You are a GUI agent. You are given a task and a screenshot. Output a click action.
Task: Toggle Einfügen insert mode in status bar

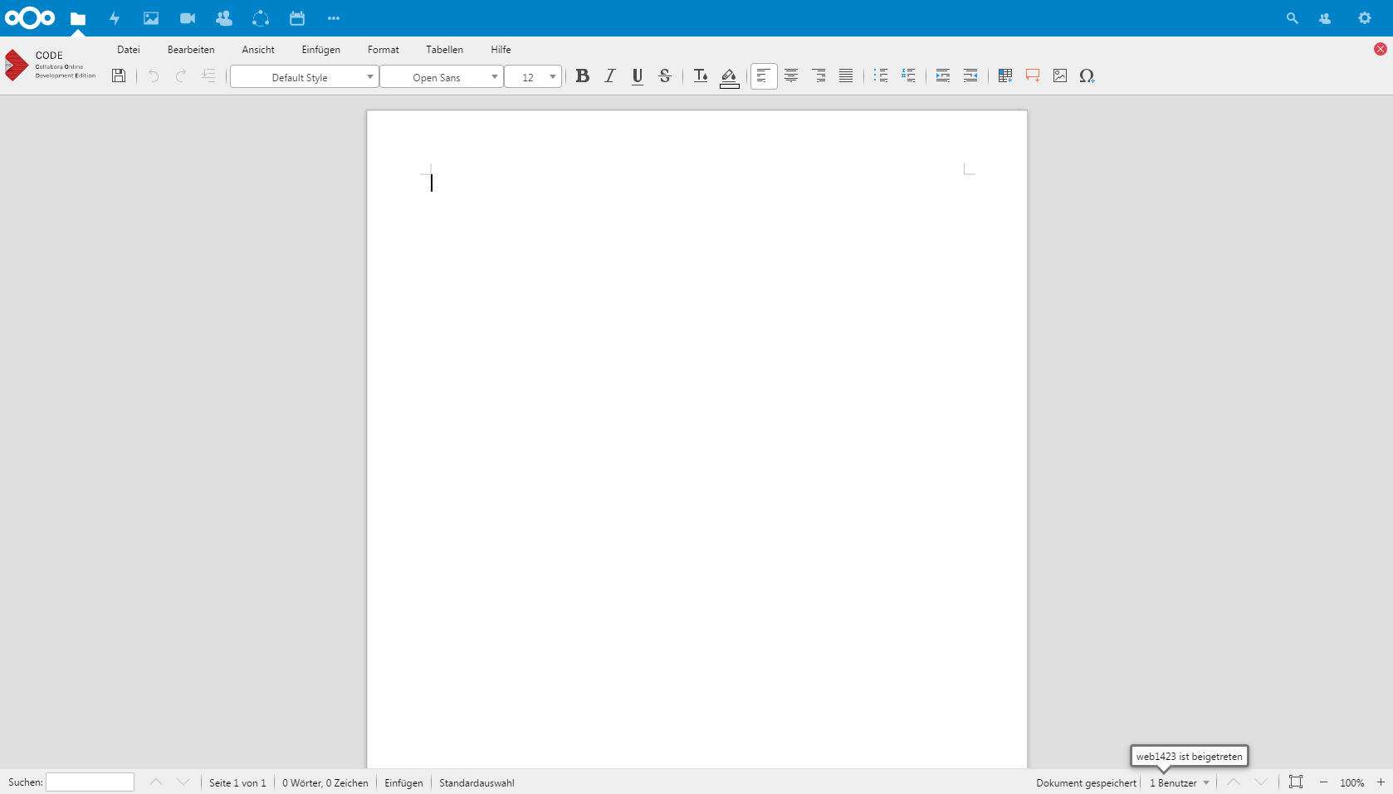pos(403,782)
